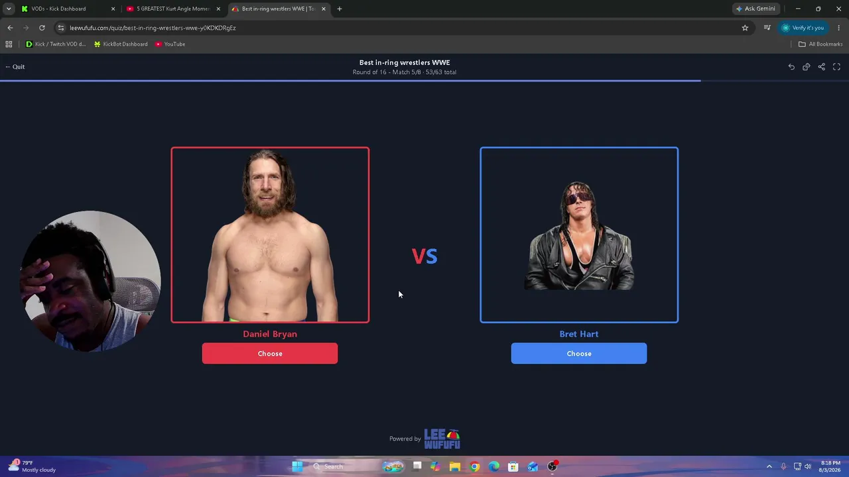849x477 pixels.
Task: Launch Copilot from the taskbar
Action: point(435,466)
